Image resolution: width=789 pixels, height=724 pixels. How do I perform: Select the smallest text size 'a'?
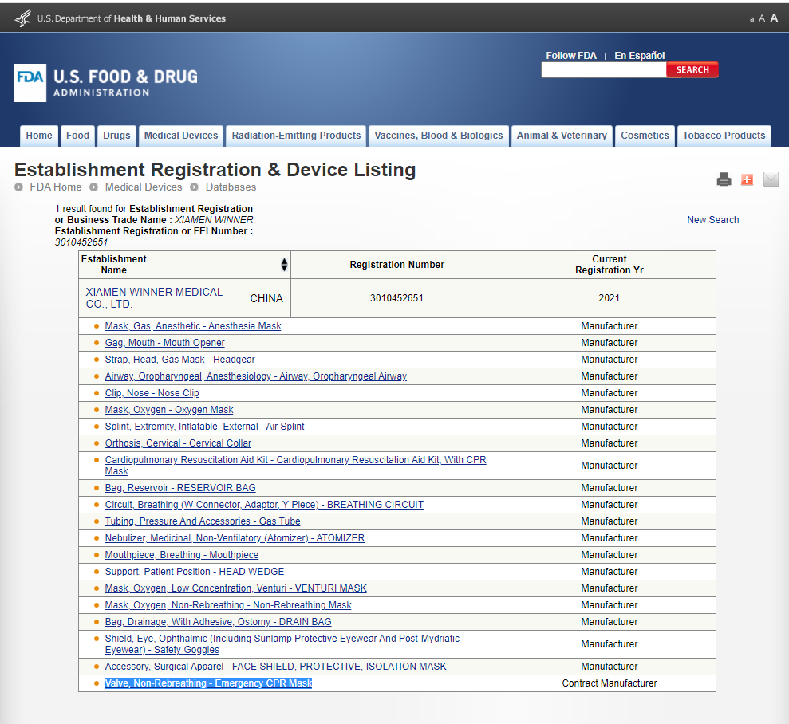(752, 19)
